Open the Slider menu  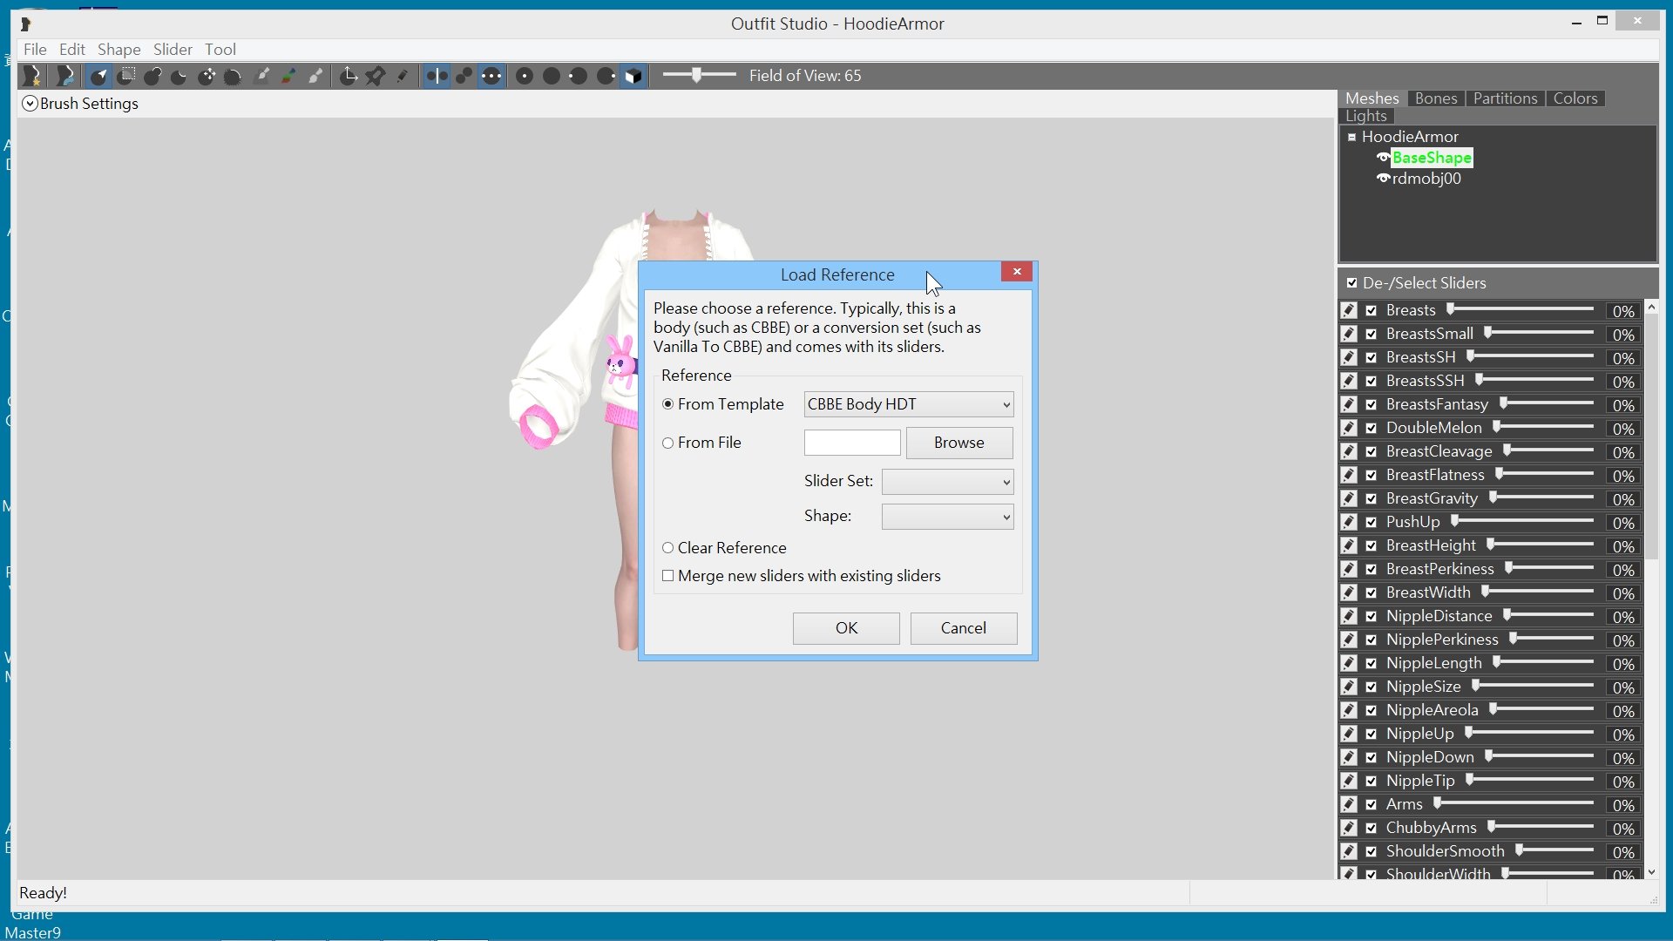(173, 50)
